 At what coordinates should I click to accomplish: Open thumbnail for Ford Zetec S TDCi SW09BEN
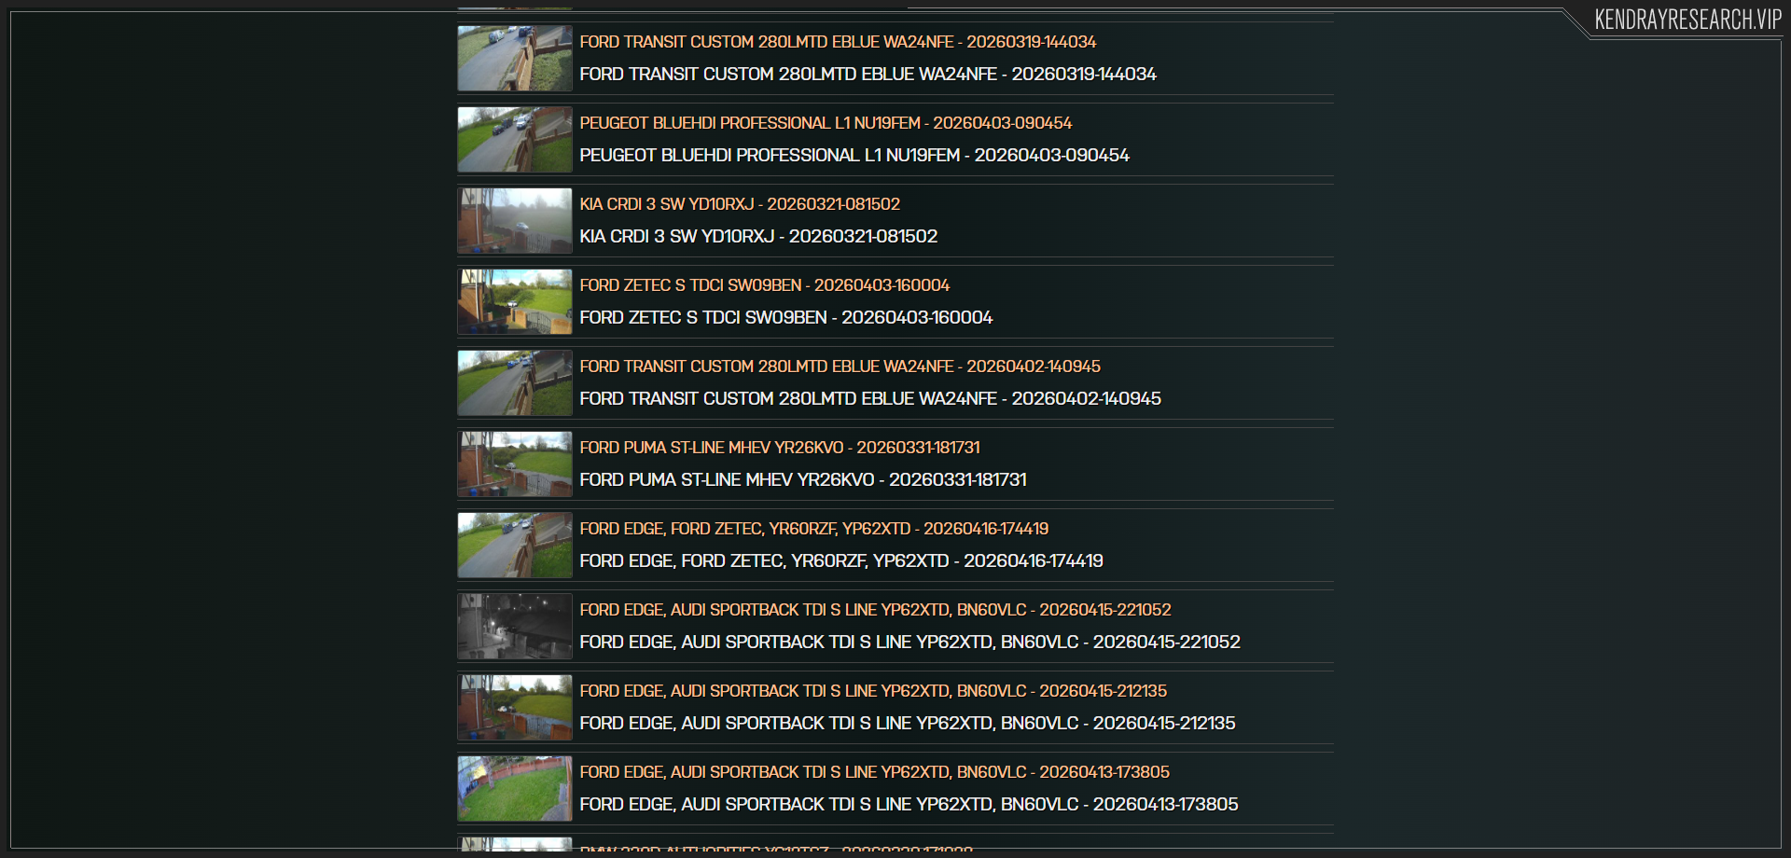click(x=515, y=301)
